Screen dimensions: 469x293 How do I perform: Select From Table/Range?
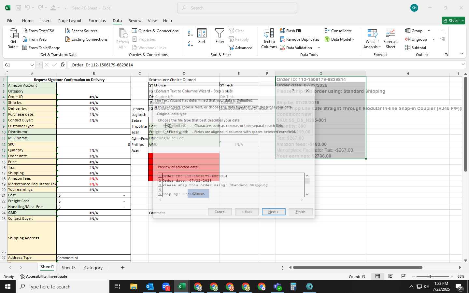point(41,48)
